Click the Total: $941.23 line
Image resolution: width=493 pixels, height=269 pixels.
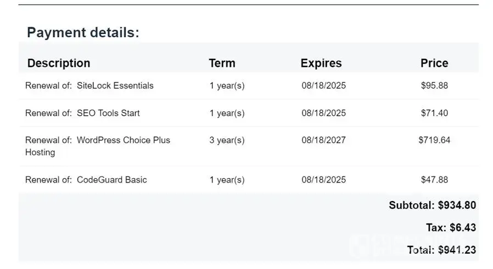[x=441, y=250]
